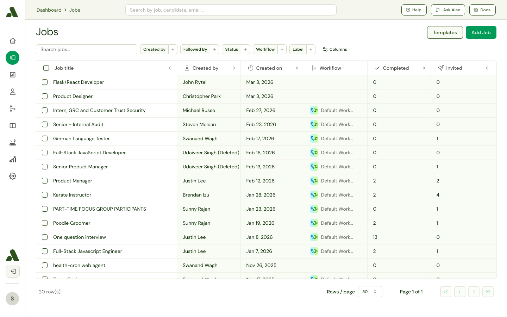Go to previous page chevron
This screenshot has height=317, width=507.
click(460, 292)
